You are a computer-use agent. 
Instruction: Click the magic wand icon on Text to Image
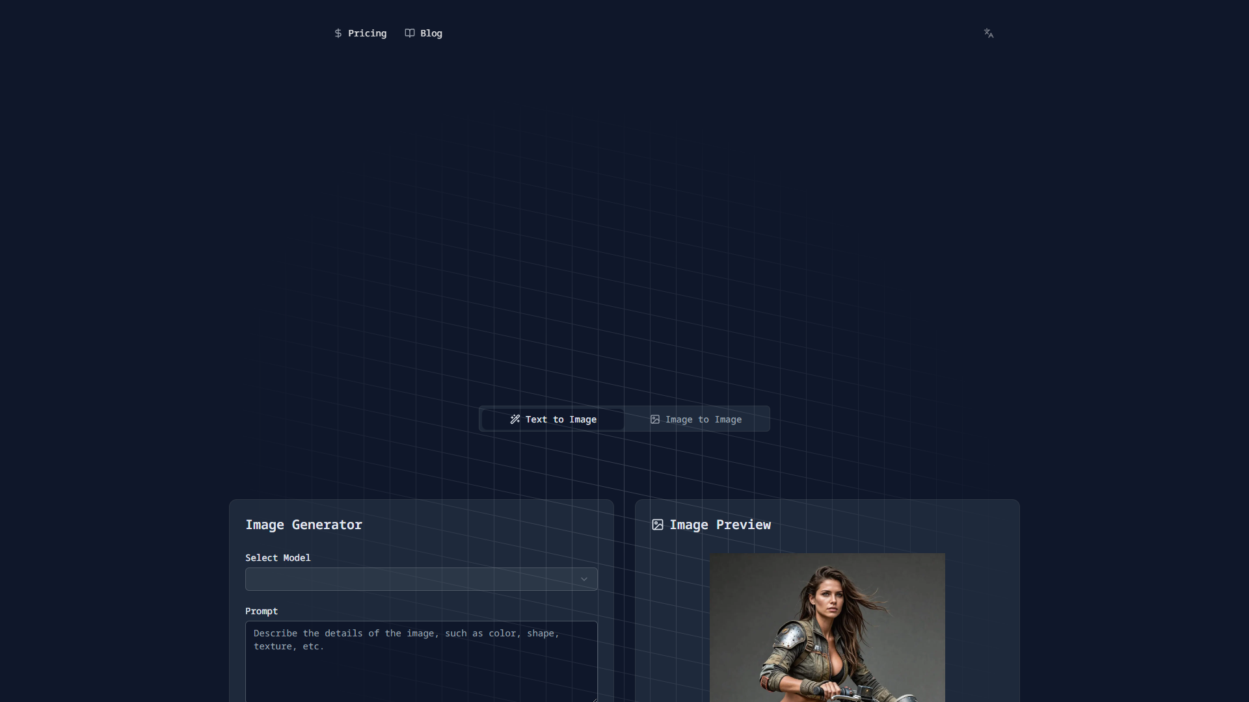tap(515, 419)
